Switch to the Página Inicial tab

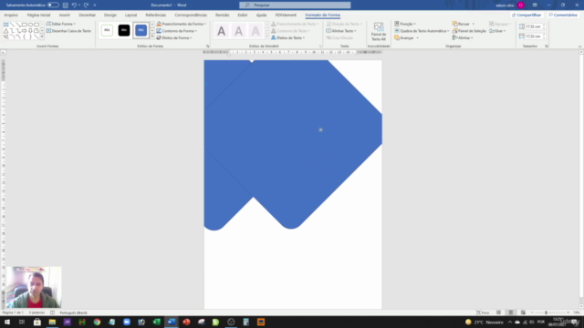(38, 15)
